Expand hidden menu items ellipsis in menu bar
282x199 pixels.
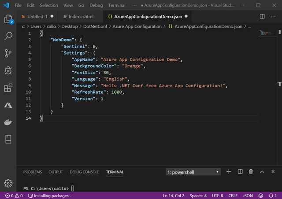click(134, 5)
